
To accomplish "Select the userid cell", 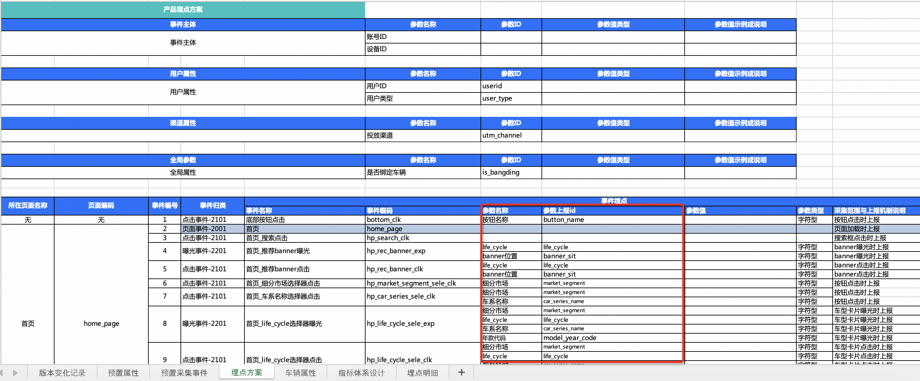I will pyautogui.click(x=511, y=86).
